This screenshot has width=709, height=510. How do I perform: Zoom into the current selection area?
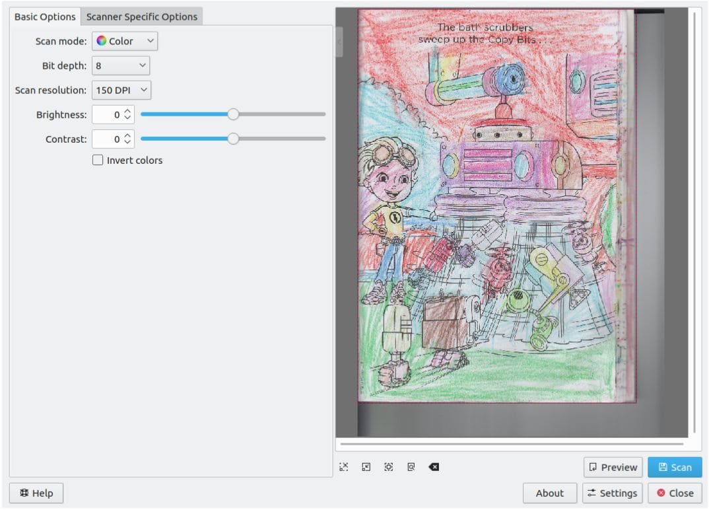(388, 466)
